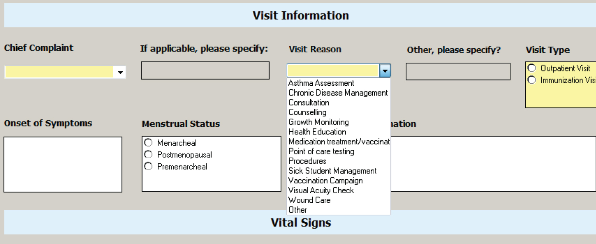This screenshot has width=596, height=244.
Task: Click the 'Other, please specify?' text box
Action: click(458, 72)
